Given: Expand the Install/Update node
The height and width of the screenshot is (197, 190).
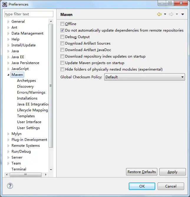Looking at the screenshot, I should pos(9,45).
